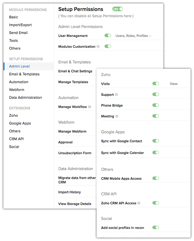Disable the User Management toggle
The width and height of the screenshot is (194, 241).
tap(108, 36)
